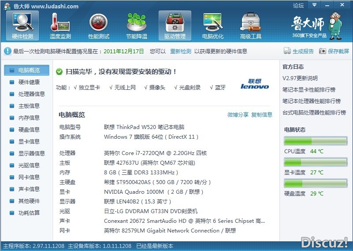Click the 联想 427637U motherboard text
The width and height of the screenshot is (353, 251).
(x=149, y=163)
